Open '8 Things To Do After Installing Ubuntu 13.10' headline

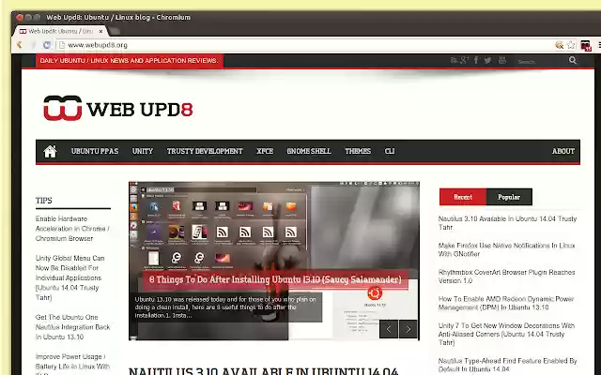275,279
